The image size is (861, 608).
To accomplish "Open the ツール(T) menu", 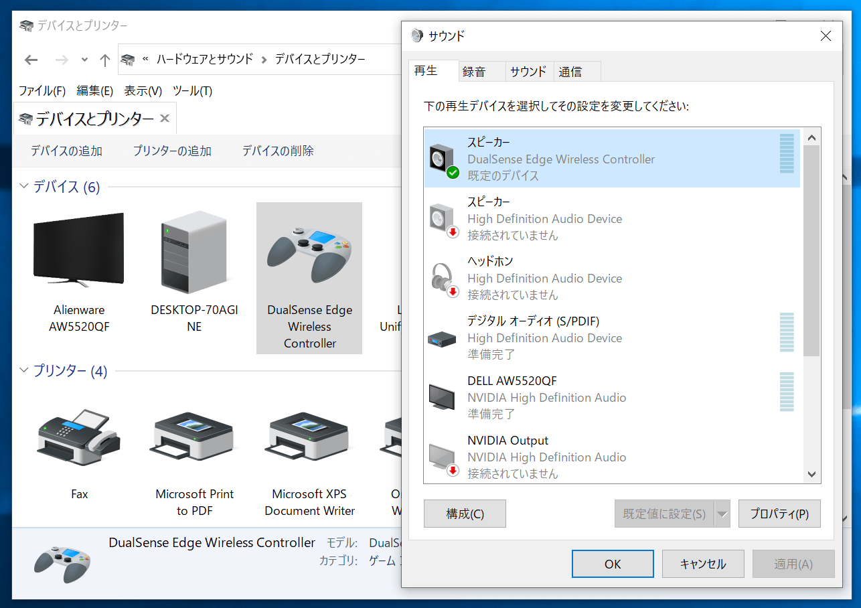I will [x=193, y=90].
